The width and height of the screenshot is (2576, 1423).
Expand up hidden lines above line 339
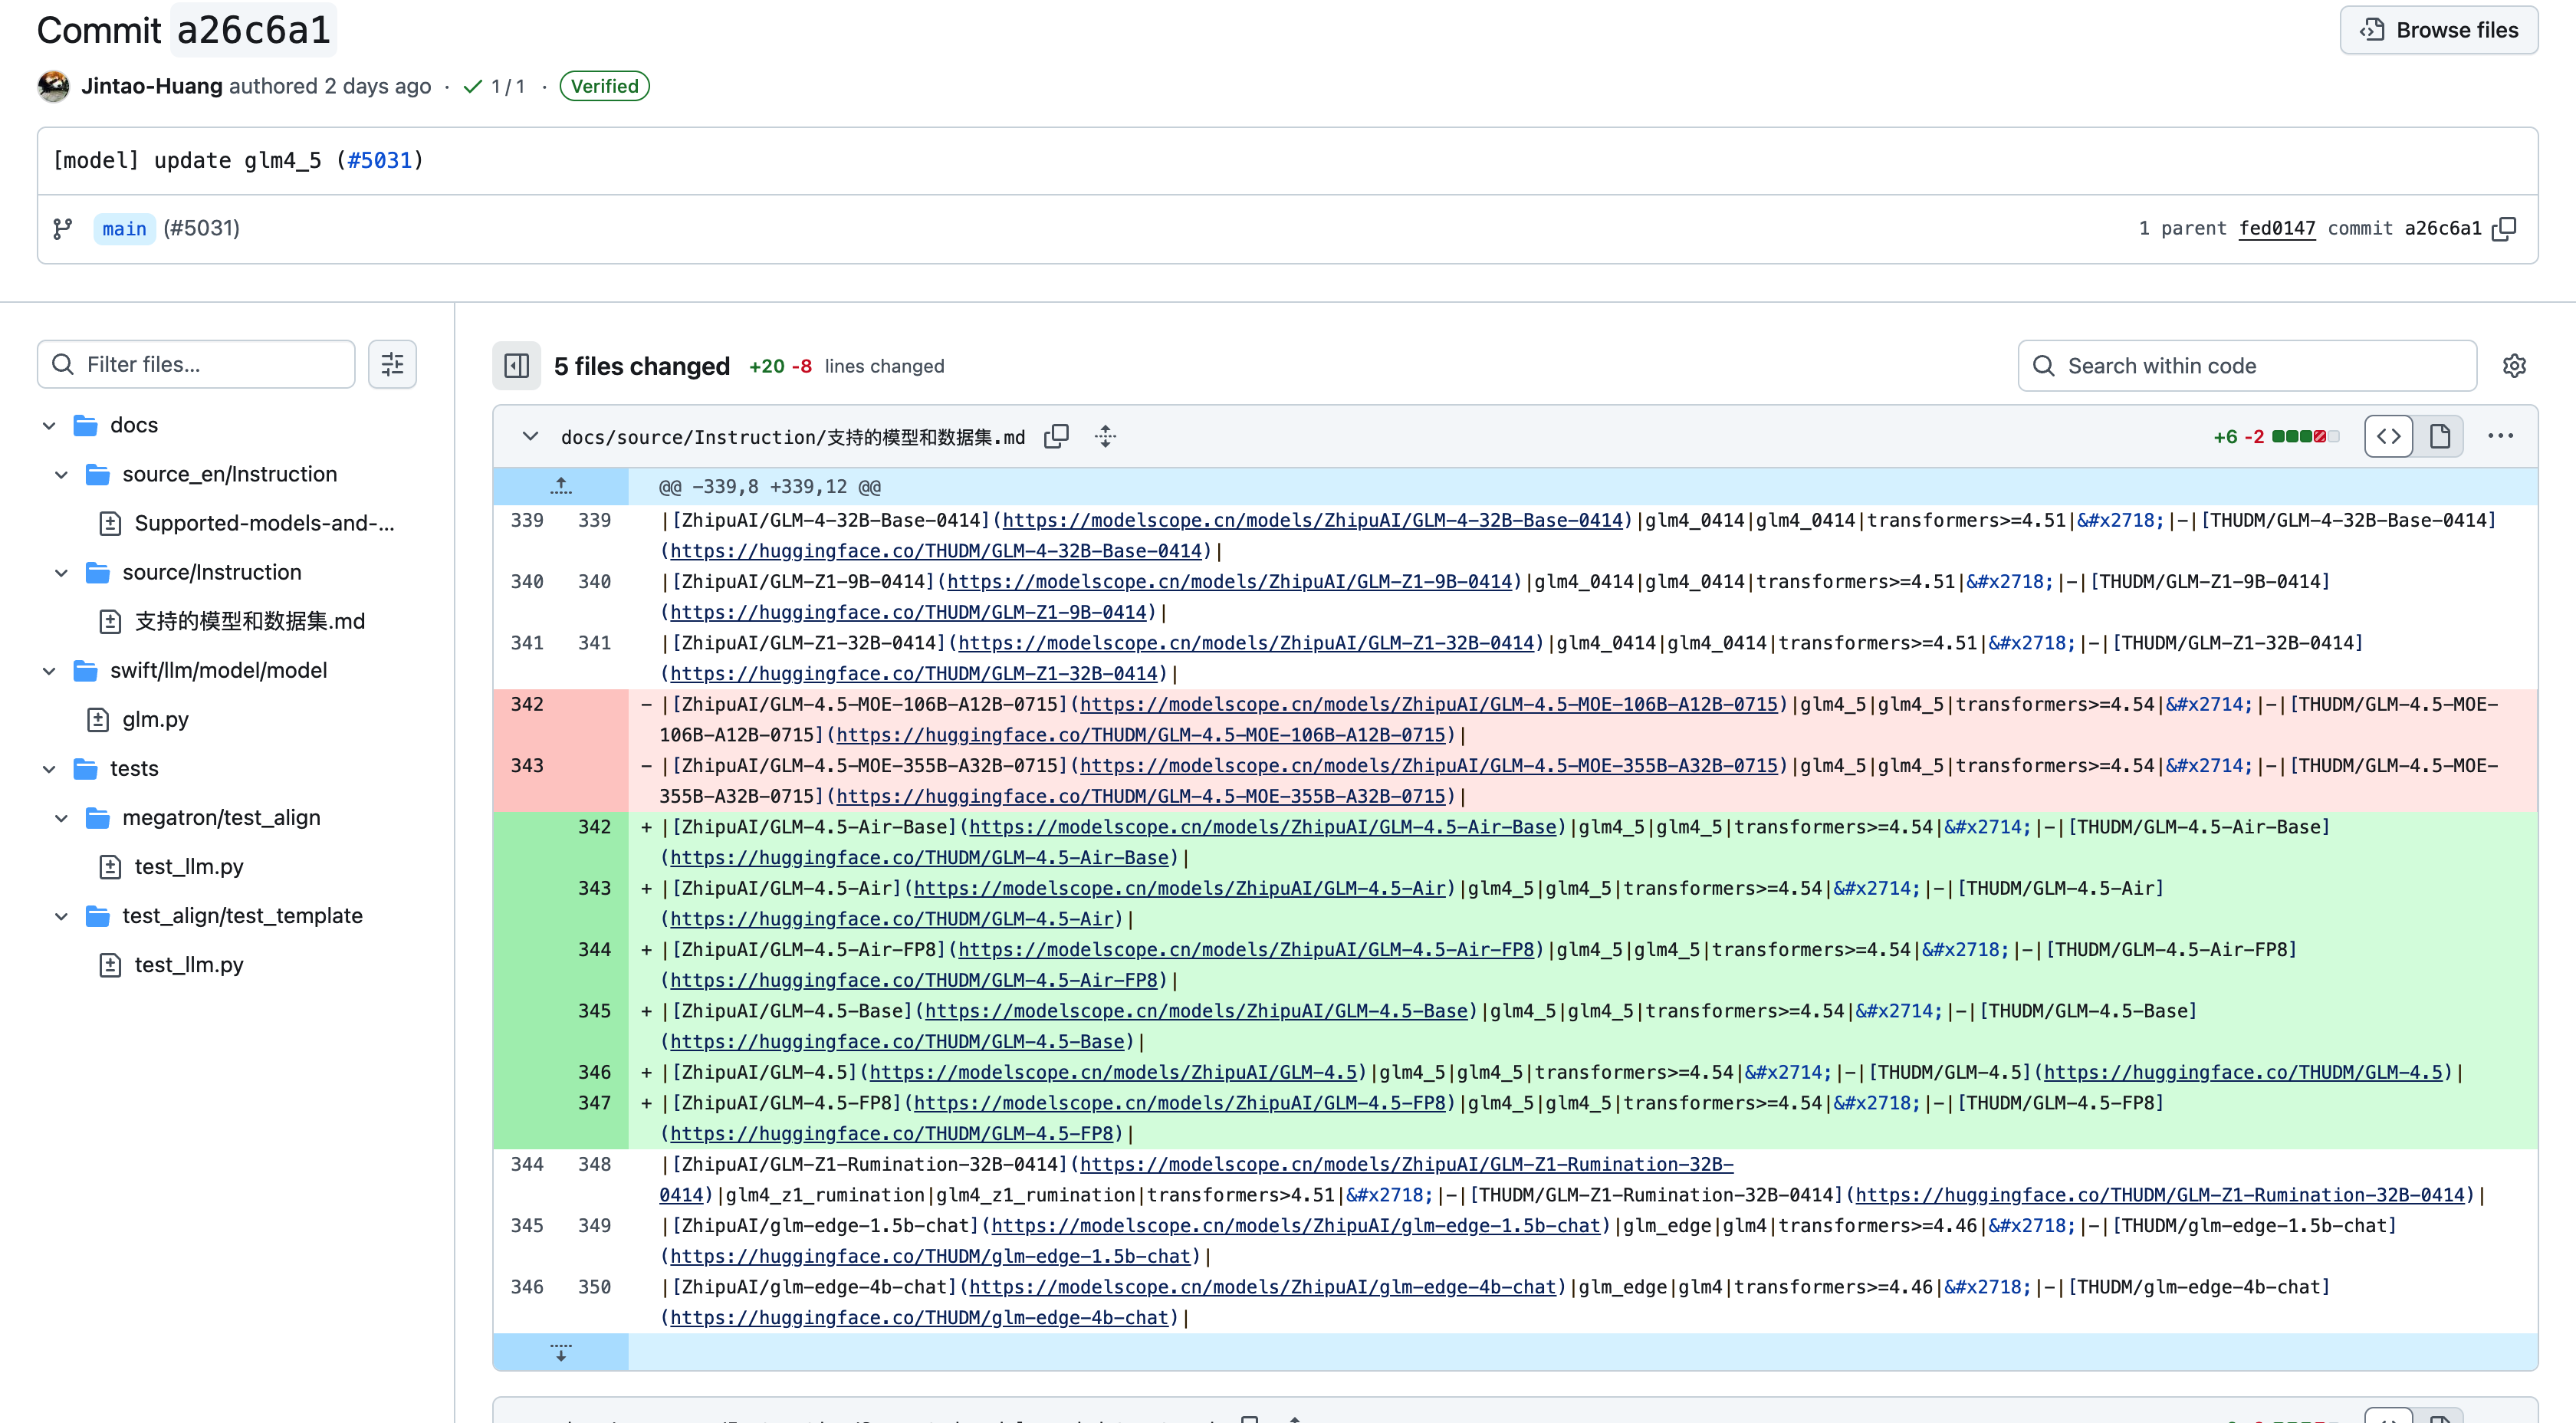[561, 486]
